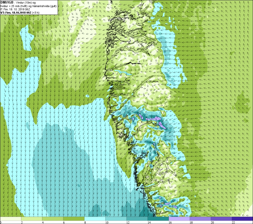
Task: Click the 'Vindur (10m) og' title text
Action: point(26,3)
